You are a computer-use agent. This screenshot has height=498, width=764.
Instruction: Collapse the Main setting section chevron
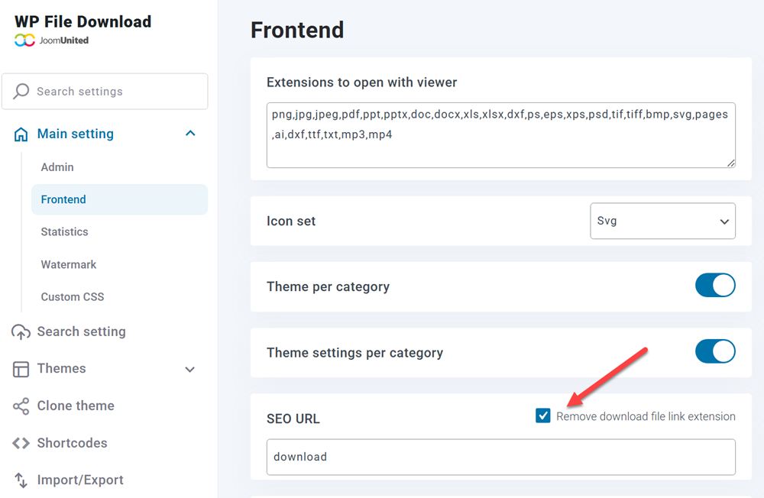coord(190,134)
